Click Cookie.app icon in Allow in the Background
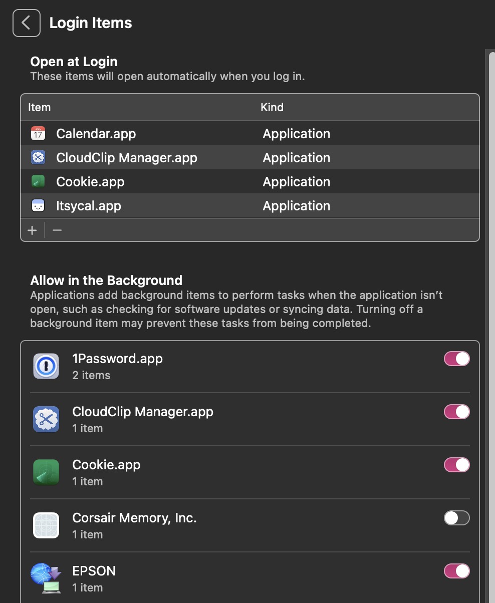Image resolution: width=495 pixels, height=603 pixels. (46, 472)
